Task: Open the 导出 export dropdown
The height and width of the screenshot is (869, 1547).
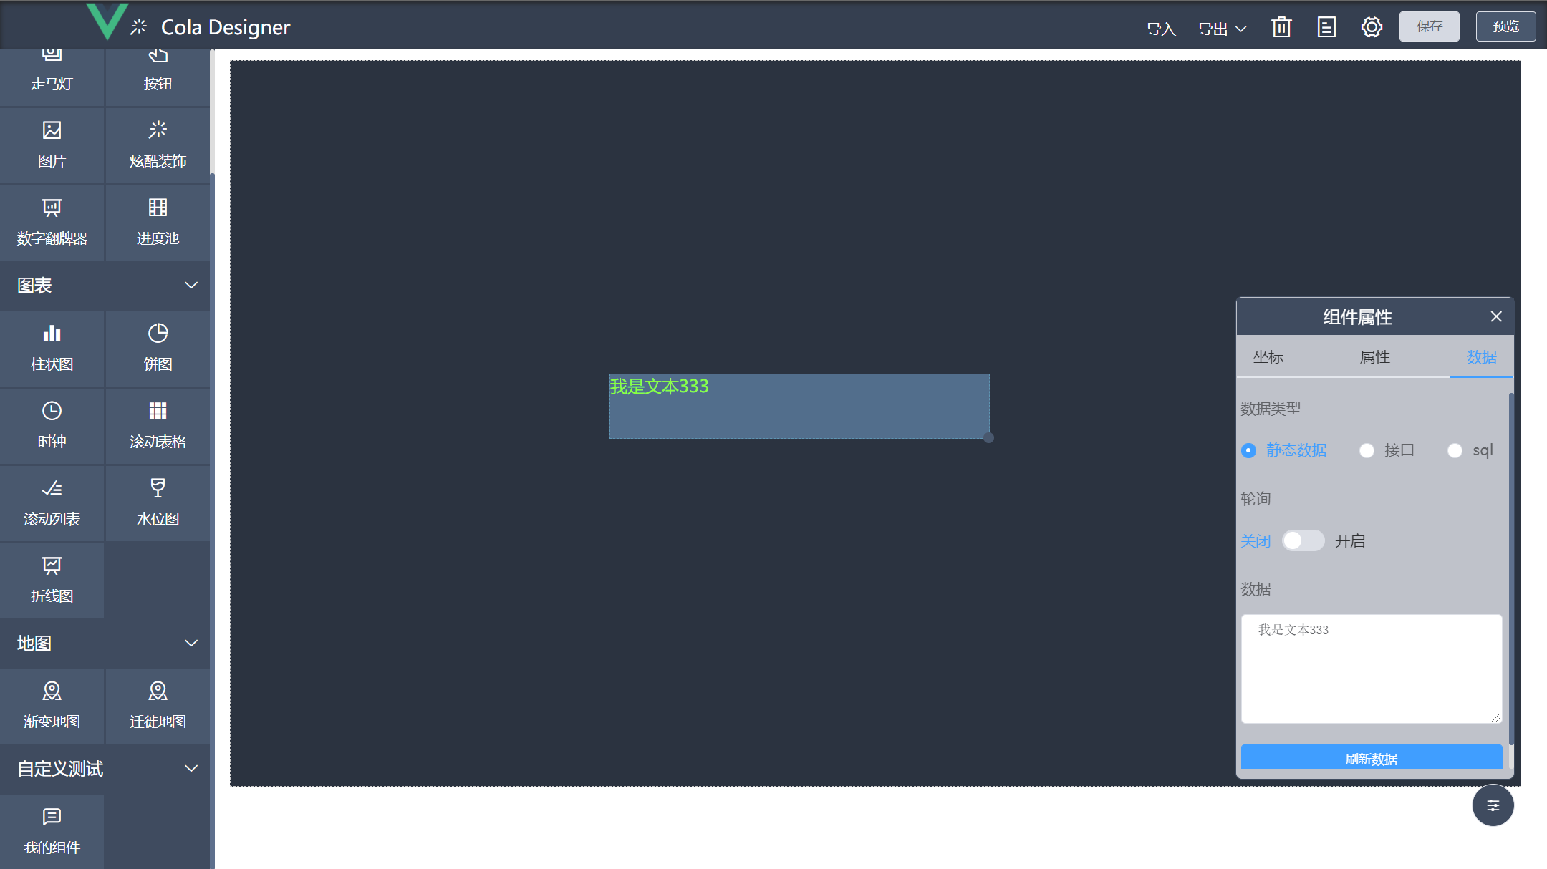Action: (x=1222, y=29)
